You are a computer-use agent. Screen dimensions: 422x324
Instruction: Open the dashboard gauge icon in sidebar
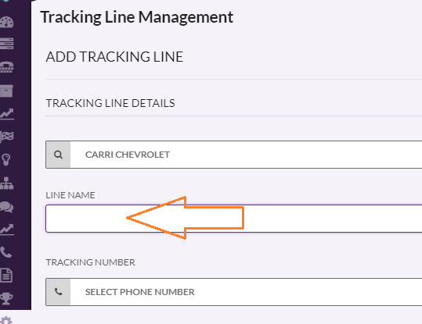6,22
